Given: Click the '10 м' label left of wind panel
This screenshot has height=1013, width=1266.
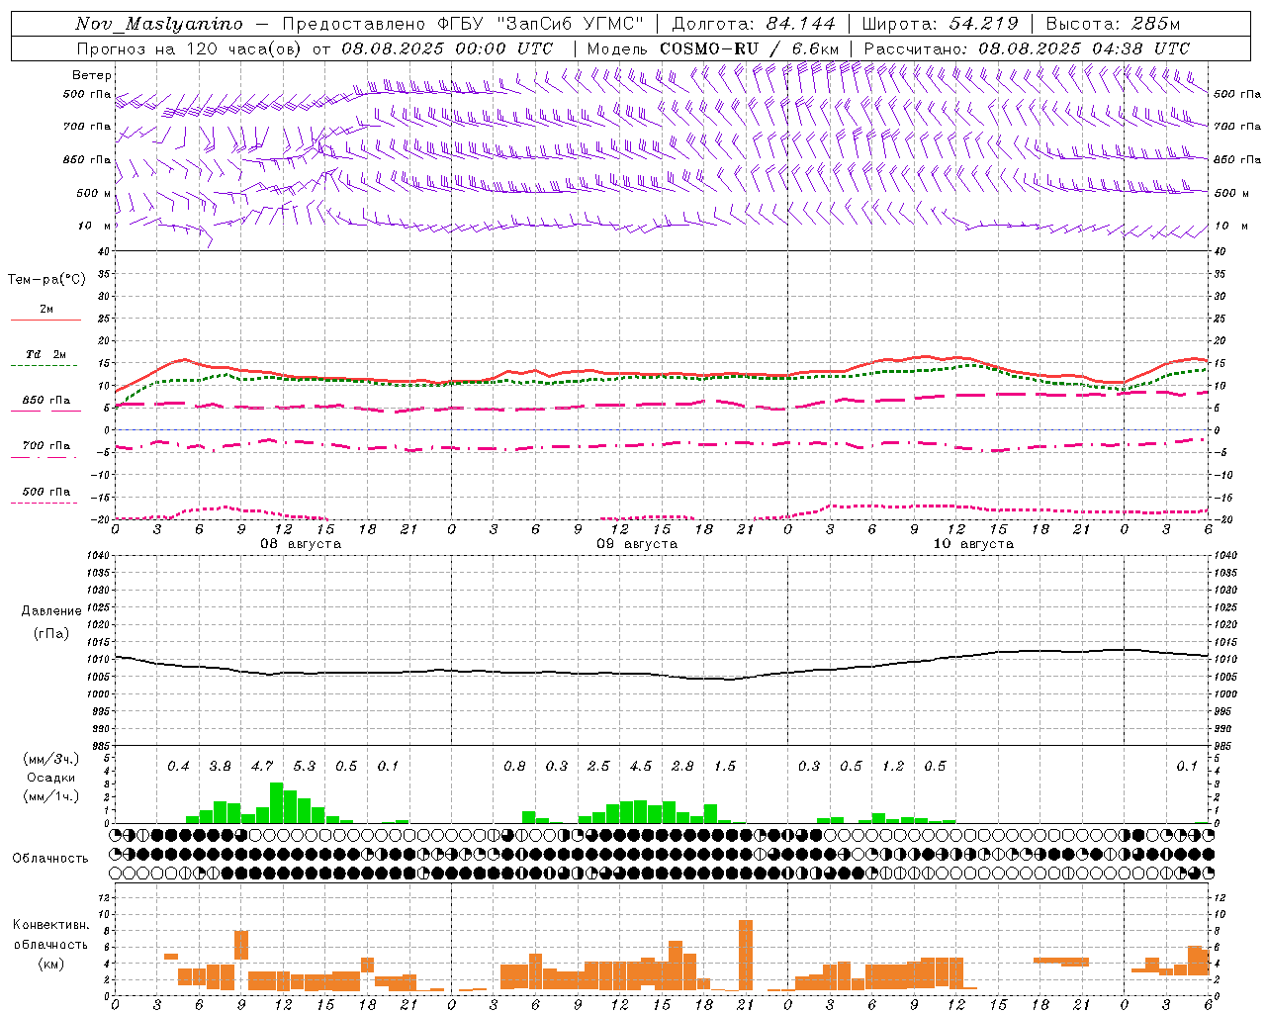Looking at the screenshot, I should point(95,226).
